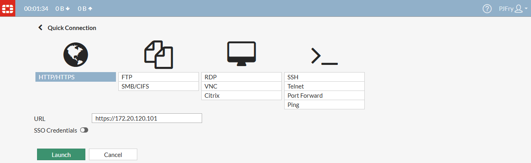The image size is (531, 163).
Task: Select the HTTP/HTTPS connection type
Action: pyautogui.click(x=76, y=77)
